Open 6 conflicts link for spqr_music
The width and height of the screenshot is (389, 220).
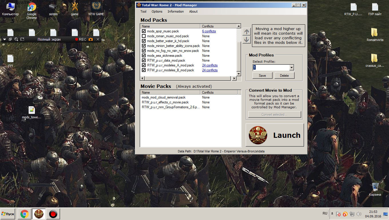point(209,31)
